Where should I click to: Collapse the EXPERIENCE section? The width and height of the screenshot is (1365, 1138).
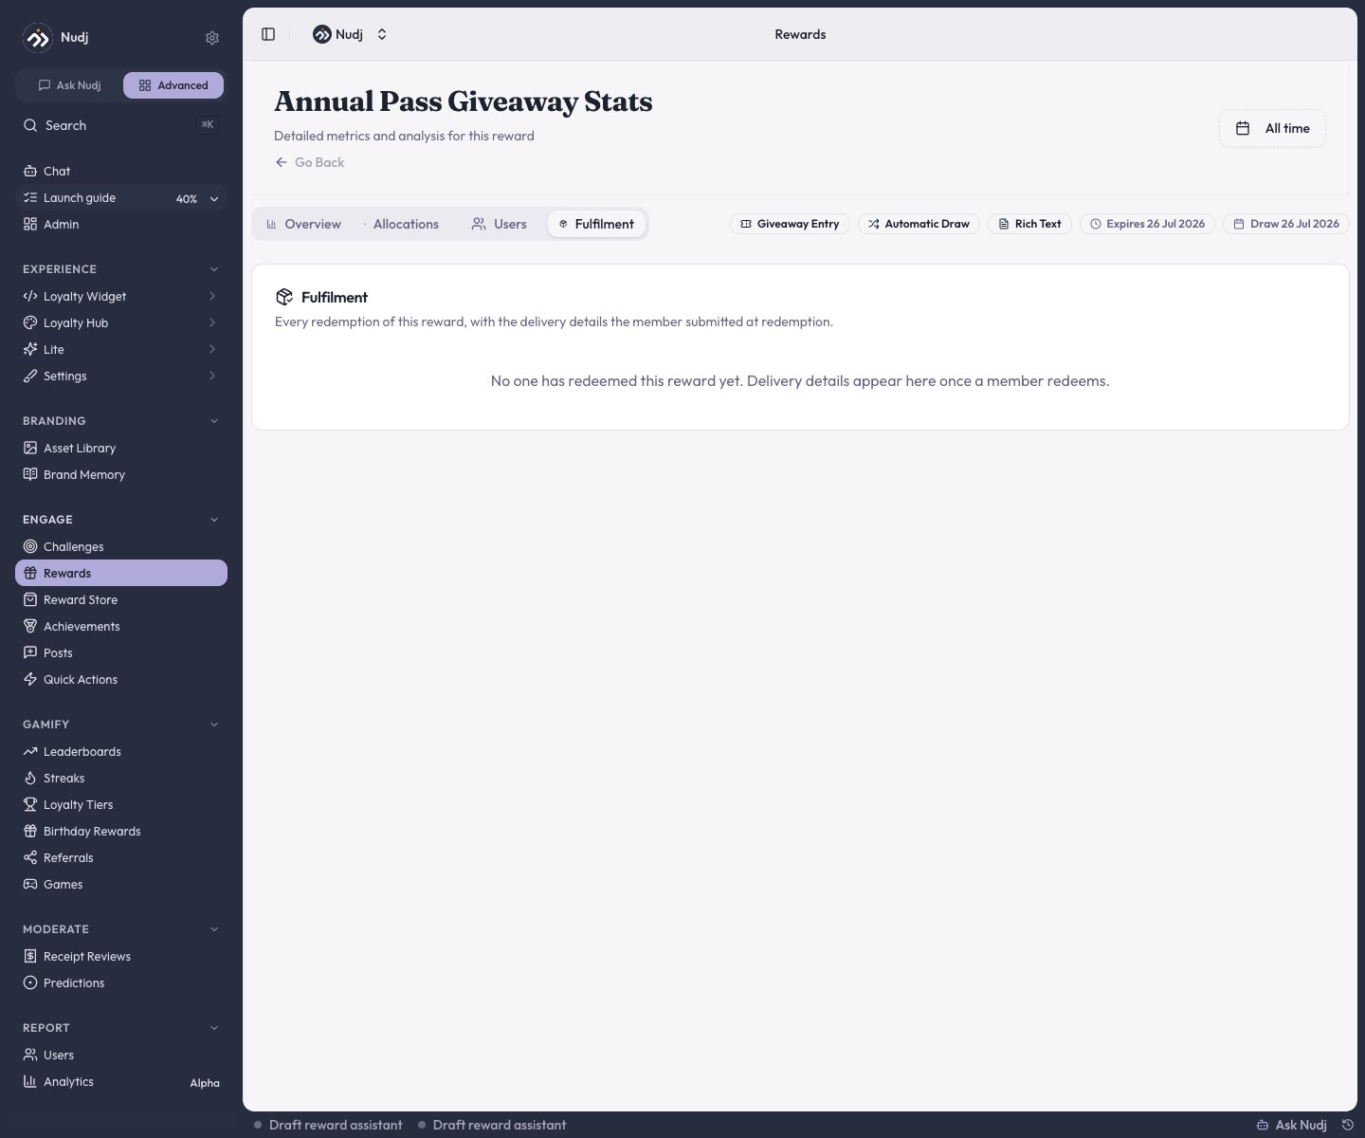tap(214, 269)
